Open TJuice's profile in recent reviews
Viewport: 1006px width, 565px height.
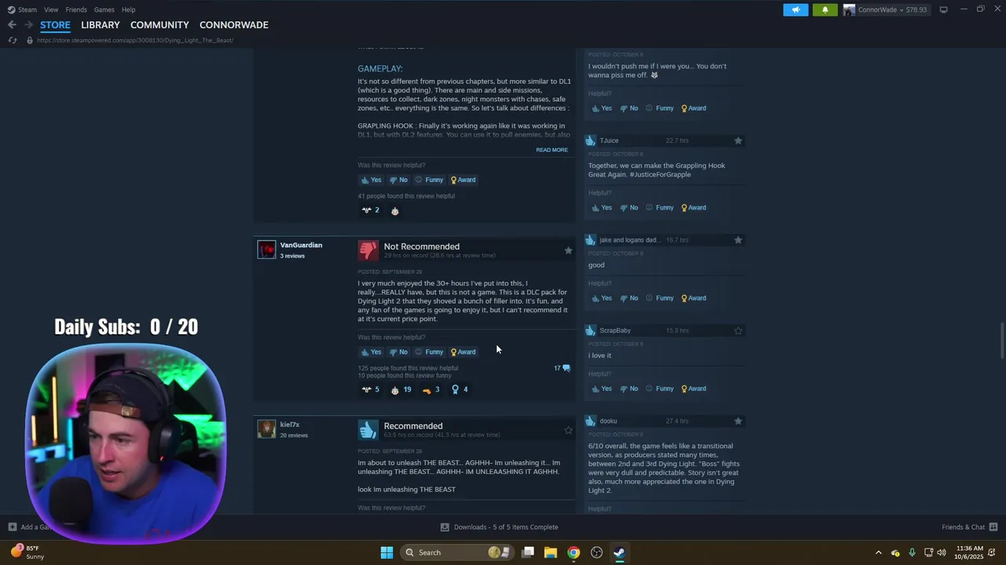[609, 140]
